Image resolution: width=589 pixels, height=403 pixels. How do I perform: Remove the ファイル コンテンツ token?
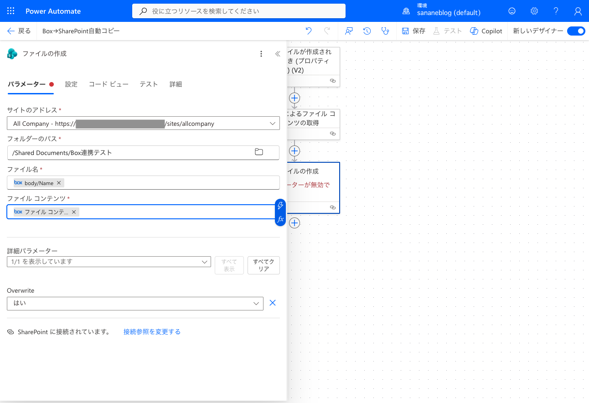[74, 212]
